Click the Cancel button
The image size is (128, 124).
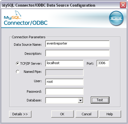(x=87, y=114)
